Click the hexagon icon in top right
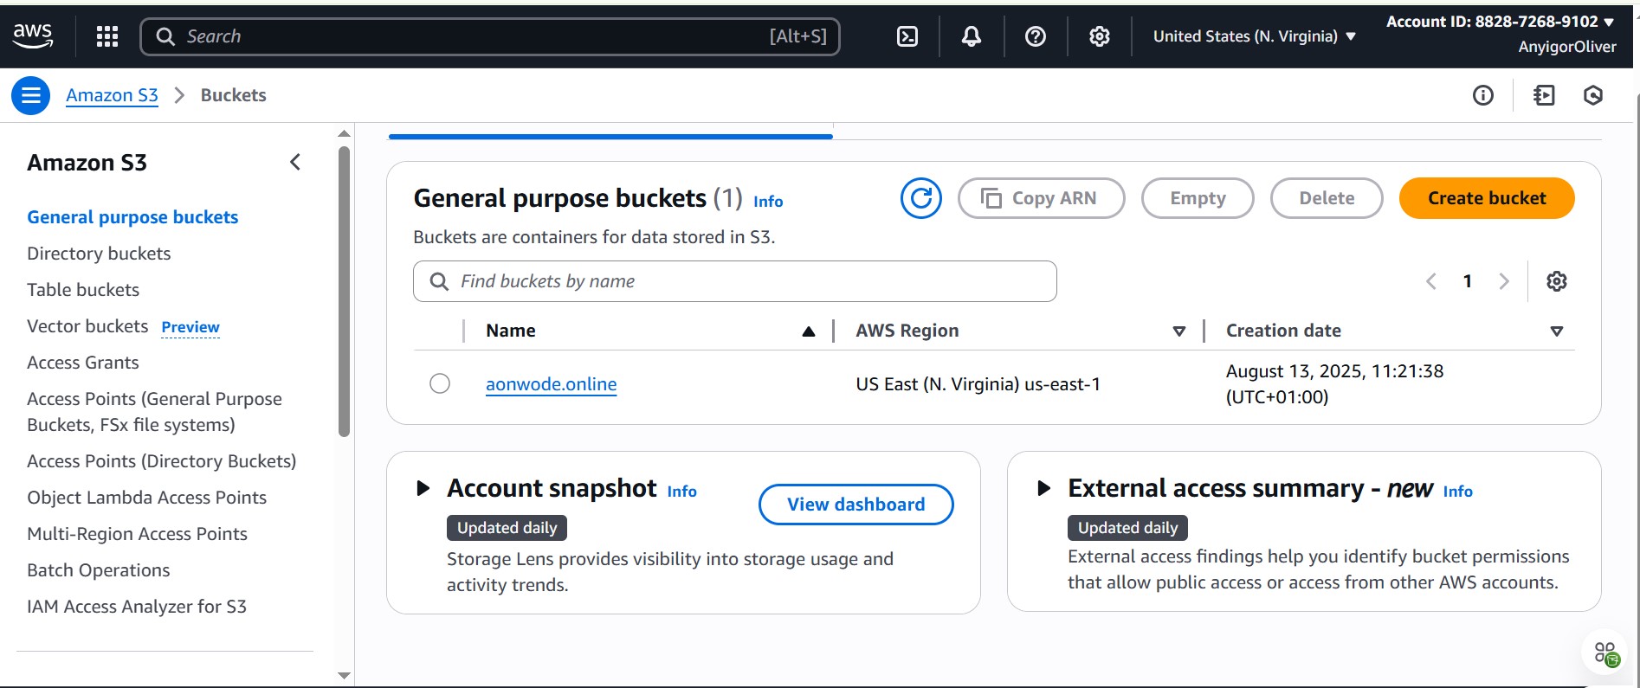 1593,95
